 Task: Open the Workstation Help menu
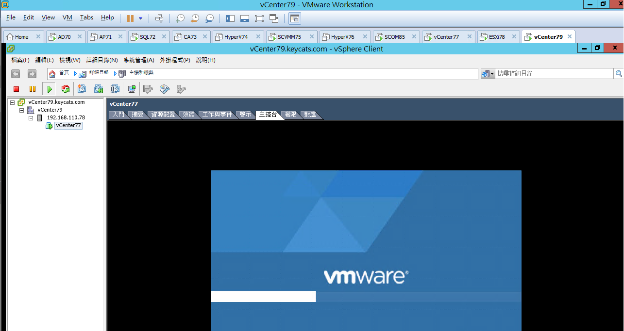[x=107, y=17]
